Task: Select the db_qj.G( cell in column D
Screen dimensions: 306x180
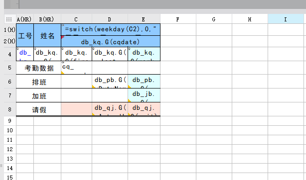Action: coord(110,109)
